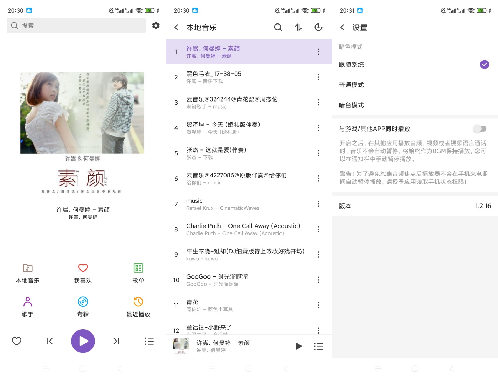Navigate back from the 设置 page

[342, 27]
